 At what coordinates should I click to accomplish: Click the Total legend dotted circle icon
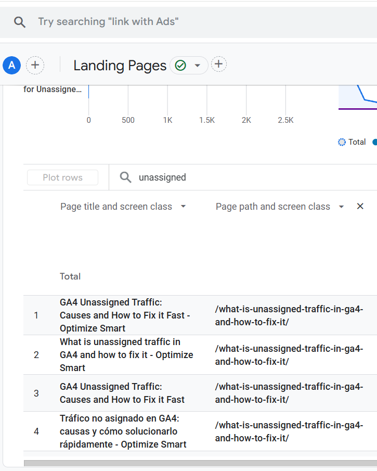pyautogui.click(x=342, y=142)
